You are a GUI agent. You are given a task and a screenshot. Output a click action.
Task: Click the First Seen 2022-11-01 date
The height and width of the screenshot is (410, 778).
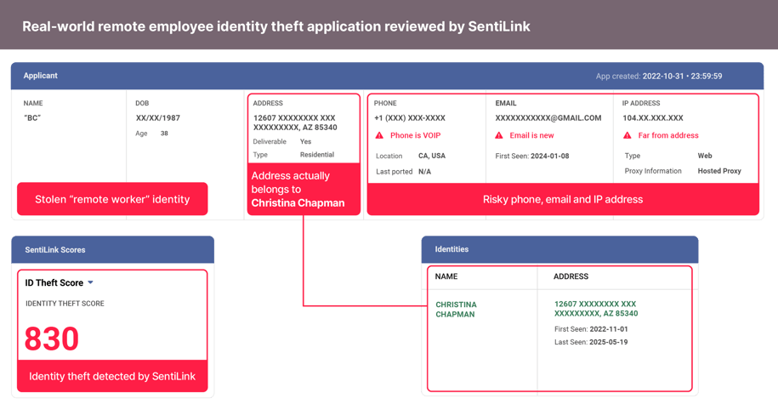tap(609, 329)
